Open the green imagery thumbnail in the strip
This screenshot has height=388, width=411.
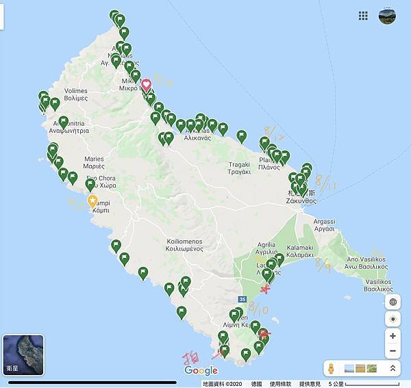coord(372,369)
